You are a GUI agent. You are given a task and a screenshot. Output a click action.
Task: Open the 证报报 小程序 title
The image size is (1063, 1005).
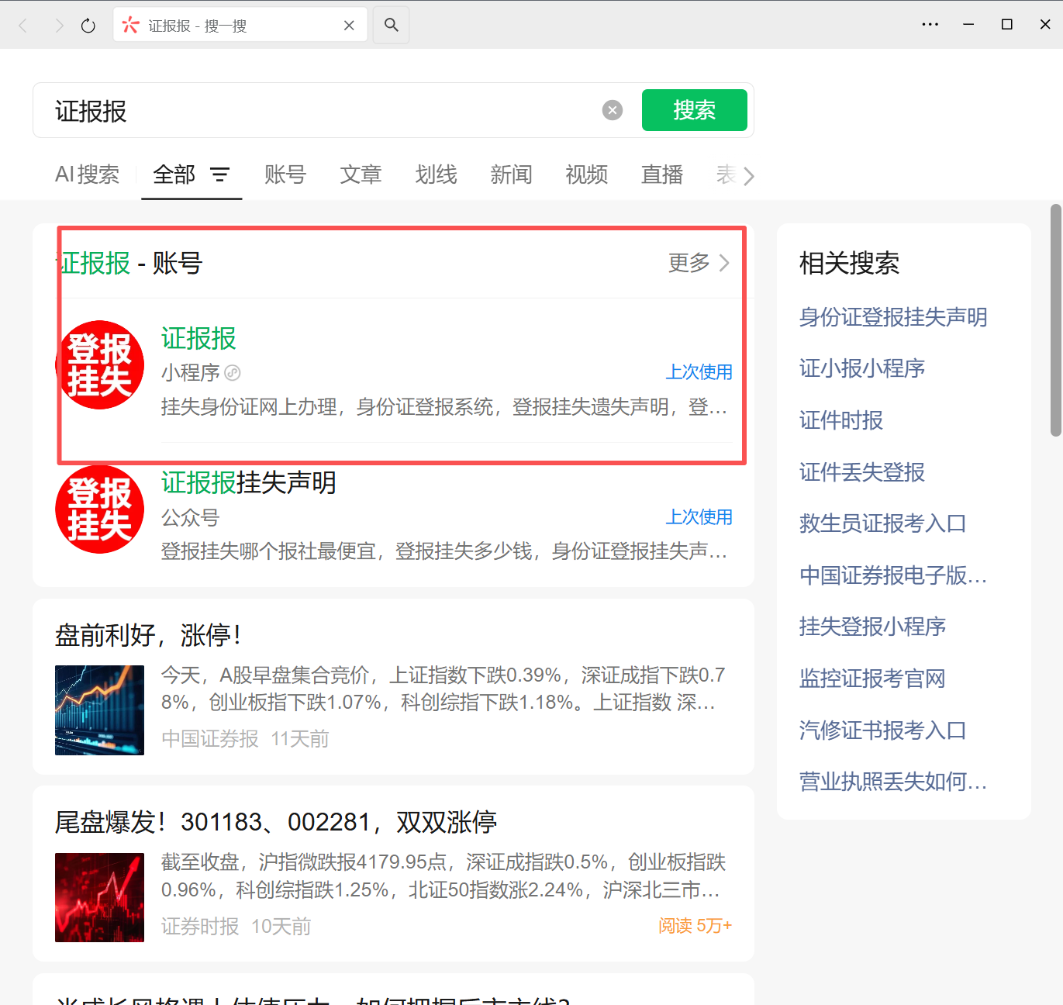coord(198,338)
